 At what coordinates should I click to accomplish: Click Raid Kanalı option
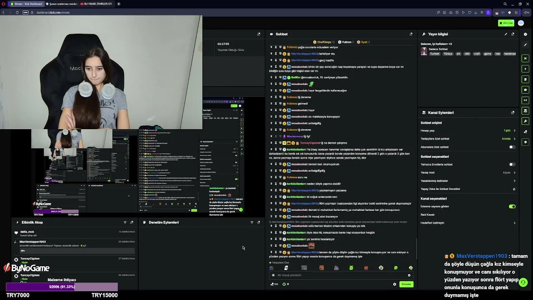click(x=428, y=215)
